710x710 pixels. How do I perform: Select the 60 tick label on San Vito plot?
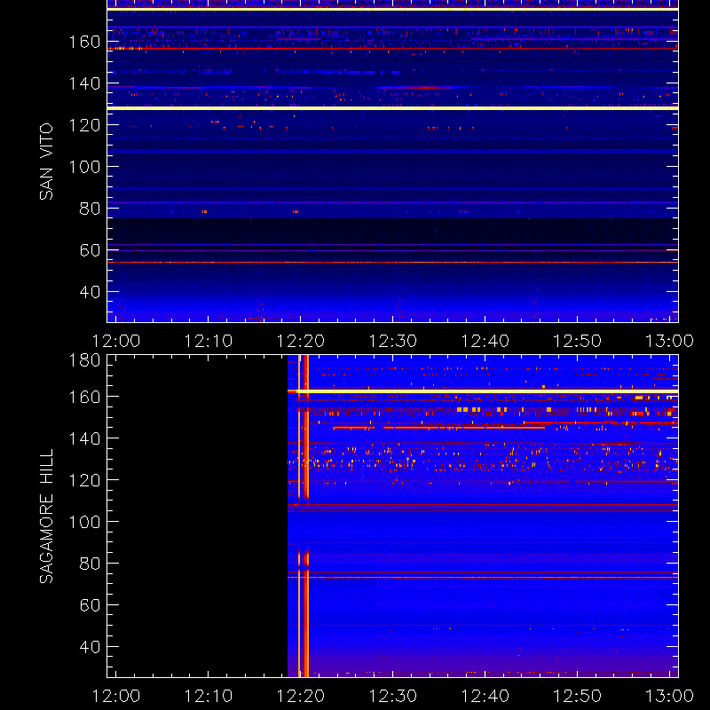pos(91,250)
